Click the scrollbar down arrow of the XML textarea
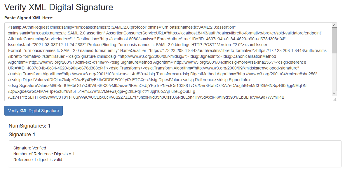This screenshot has height=169, width=345. pos(335,93)
